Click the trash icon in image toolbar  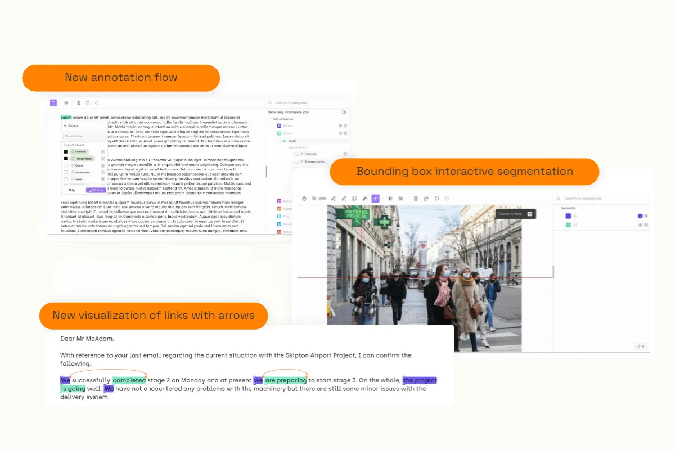416,199
